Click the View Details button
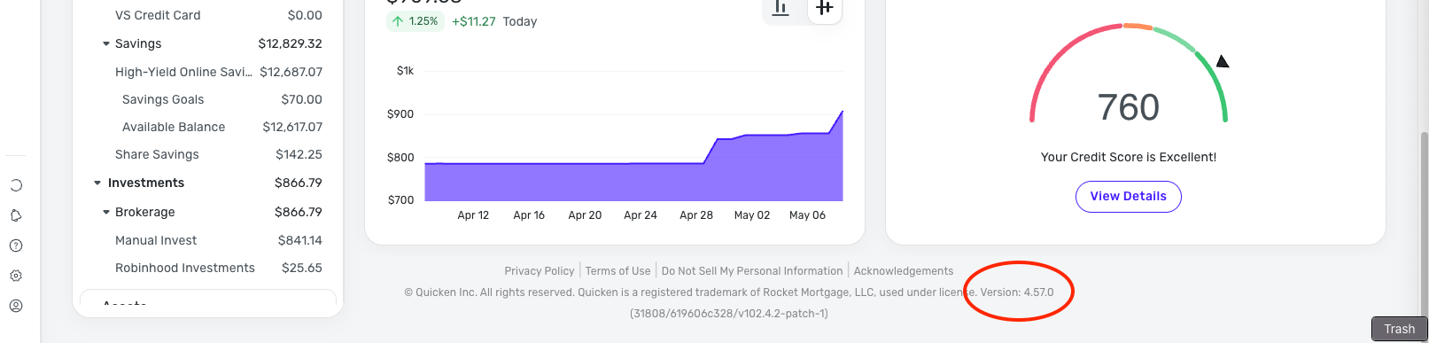 (x=1128, y=197)
